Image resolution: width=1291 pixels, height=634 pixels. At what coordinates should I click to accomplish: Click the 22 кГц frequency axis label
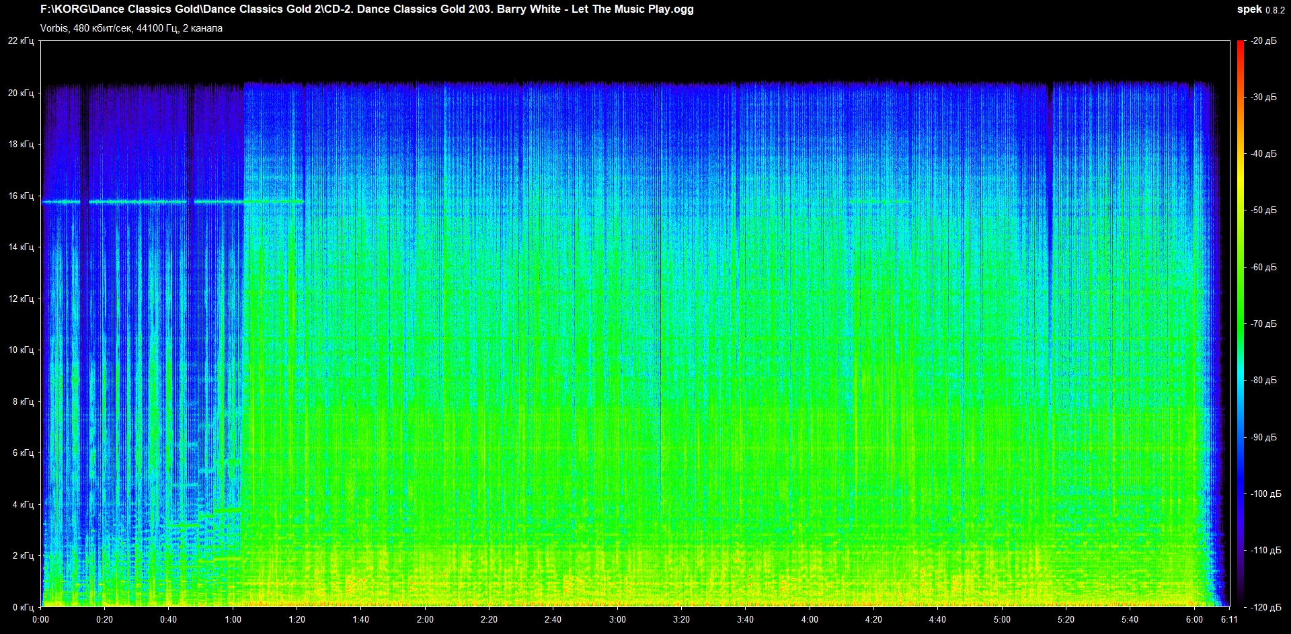(21, 41)
